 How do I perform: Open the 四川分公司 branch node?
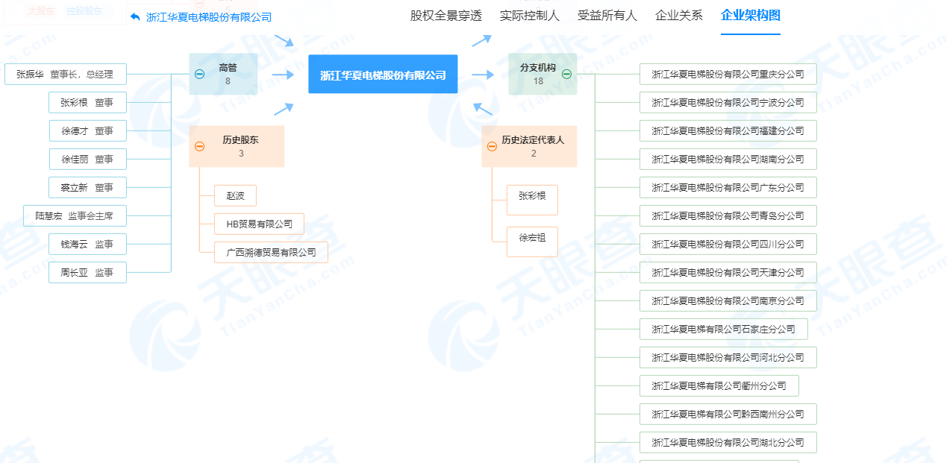(x=728, y=245)
